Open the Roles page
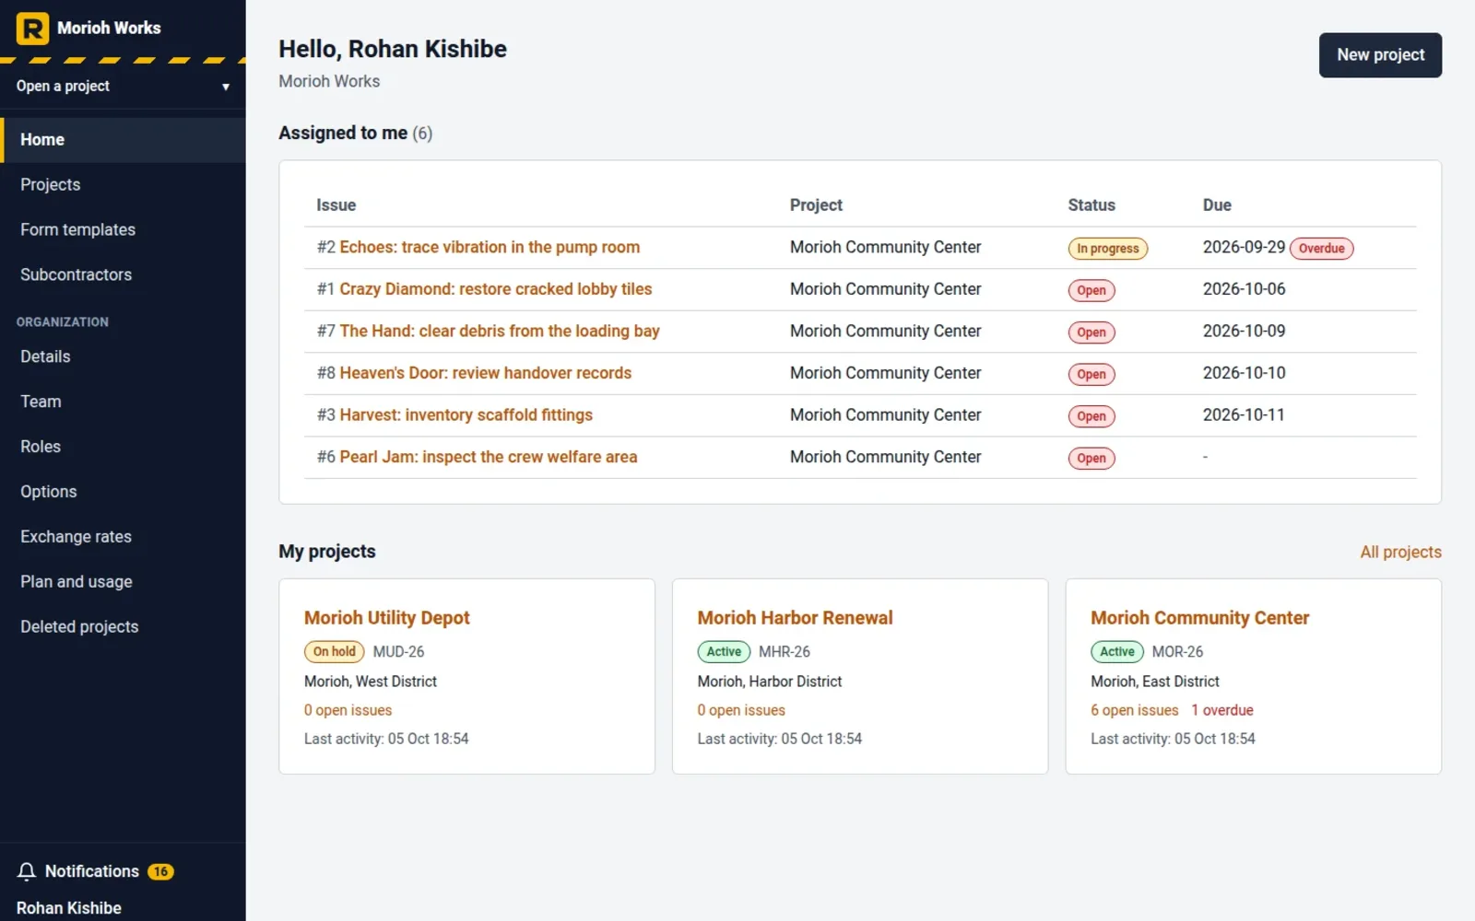The width and height of the screenshot is (1475, 921). 123,447
